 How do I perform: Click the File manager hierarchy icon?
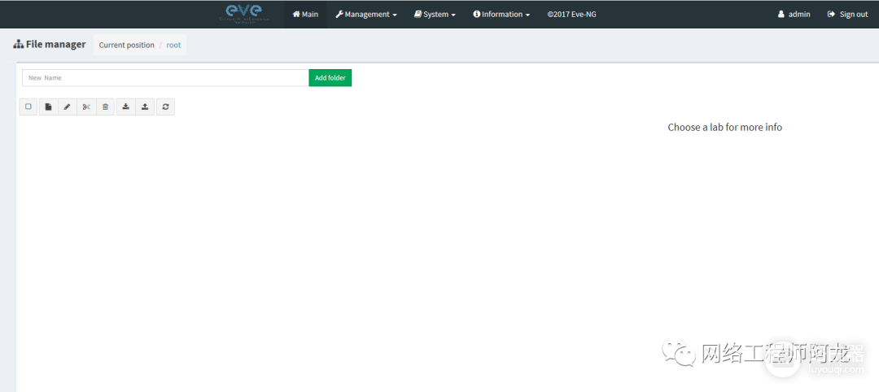point(19,45)
